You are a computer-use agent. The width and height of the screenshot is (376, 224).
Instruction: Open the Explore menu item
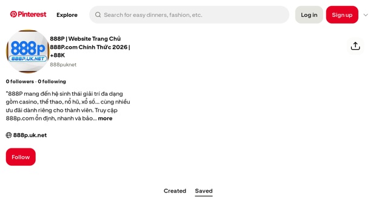click(x=67, y=15)
